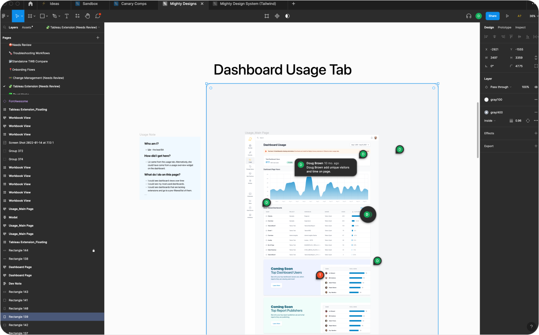Click the gray/100 fill color swatch
Viewport: 539px width, 335px height.
(x=486, y=99)
